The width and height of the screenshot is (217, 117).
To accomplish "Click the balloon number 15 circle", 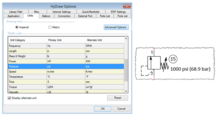I will (173, 59).
